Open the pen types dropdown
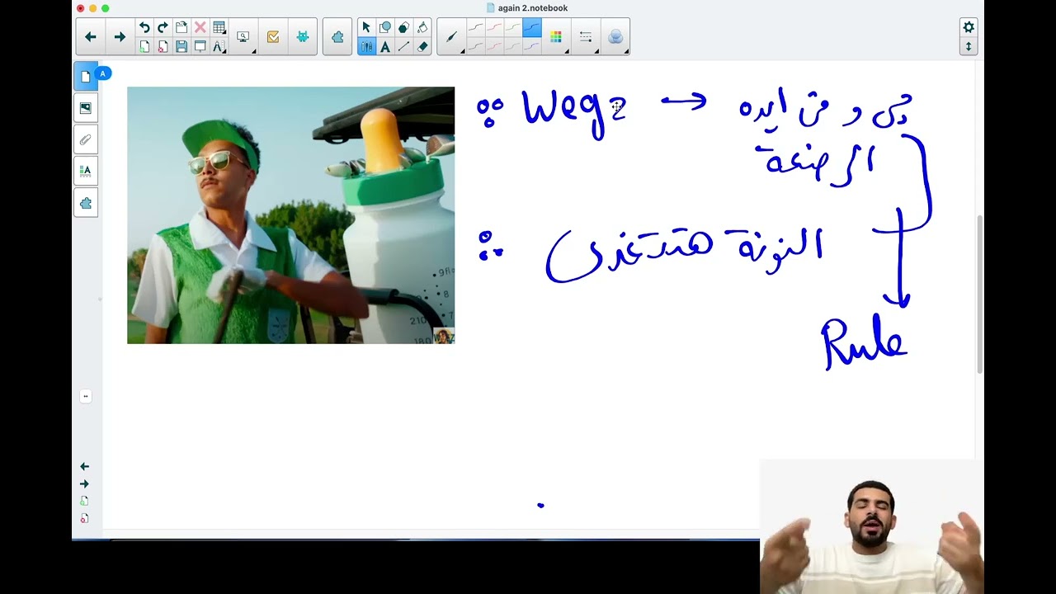Image resolution: width=1056 pixels, height=594 pixels. coord(451,36)
